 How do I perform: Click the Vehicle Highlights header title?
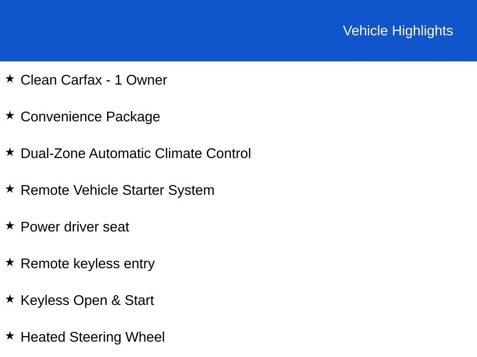[x=398, y=31]
